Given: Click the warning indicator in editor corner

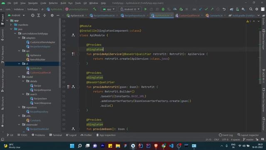Looking at the screenshot, I should point(249,21).
